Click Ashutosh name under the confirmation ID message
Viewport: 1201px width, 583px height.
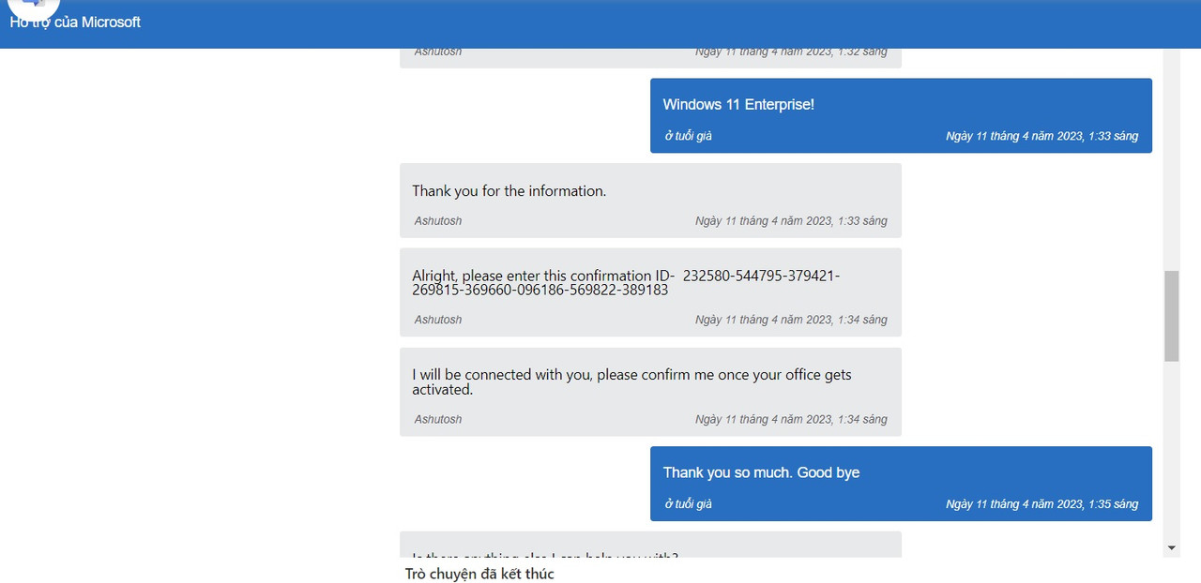[x=438, y=320]
